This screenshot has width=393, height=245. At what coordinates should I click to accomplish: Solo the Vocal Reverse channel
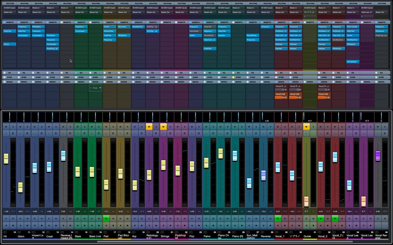385,127
